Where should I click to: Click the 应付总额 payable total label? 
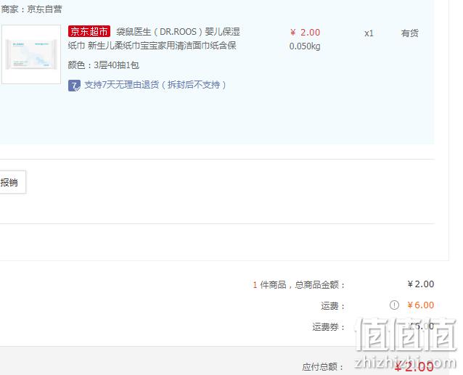tap(322, 367)
